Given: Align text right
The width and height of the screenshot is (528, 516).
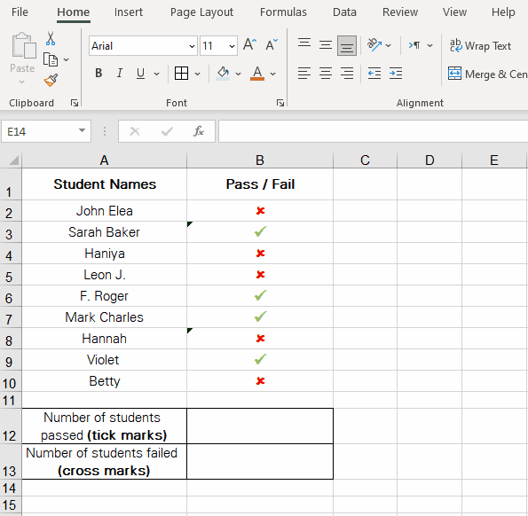Looking at the screenshot, I should point(347,73).
